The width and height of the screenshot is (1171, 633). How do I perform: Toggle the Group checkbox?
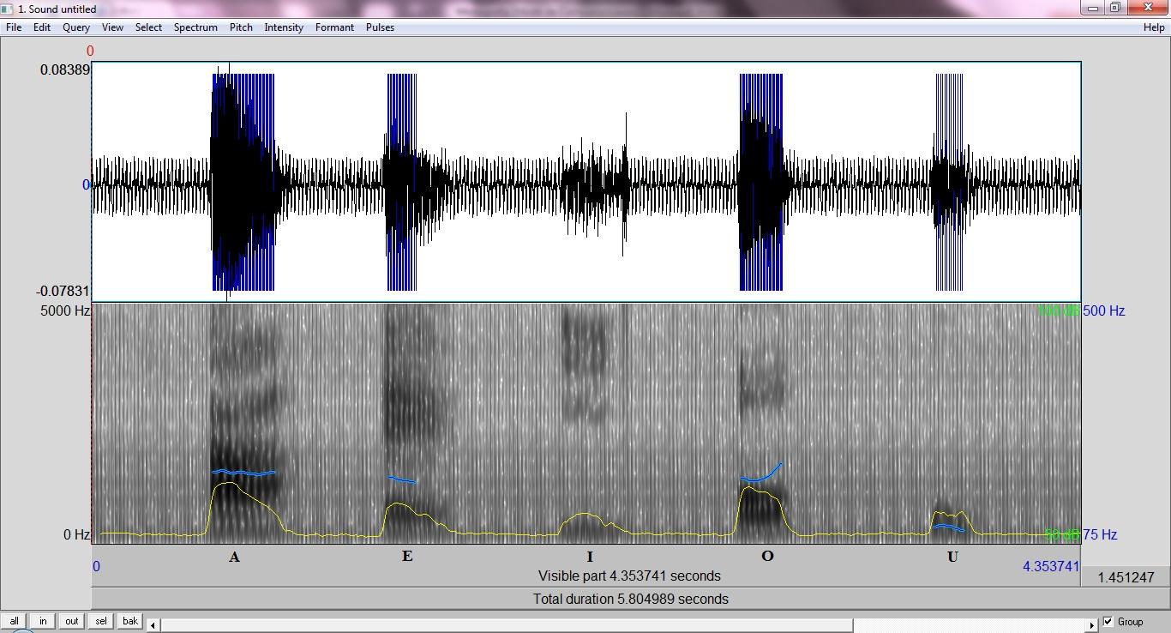[x=1108, y=622]
